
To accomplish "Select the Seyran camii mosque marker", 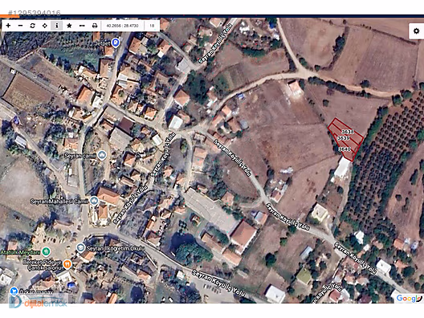I will pos(102,156).
